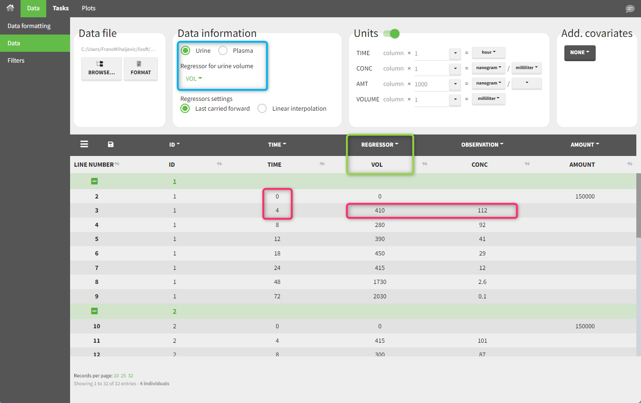
Task: Collapse individual 2 group with minus icon
Action: tap(94, 311)
